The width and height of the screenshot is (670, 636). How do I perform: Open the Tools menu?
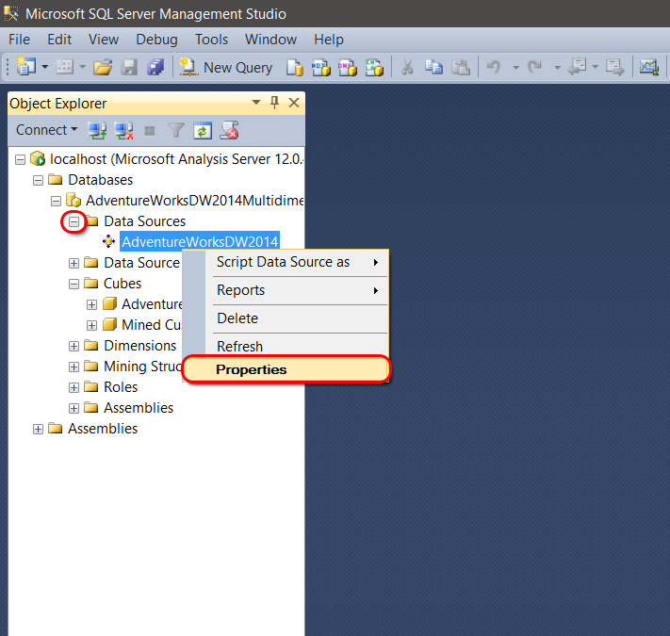[211, 40]
